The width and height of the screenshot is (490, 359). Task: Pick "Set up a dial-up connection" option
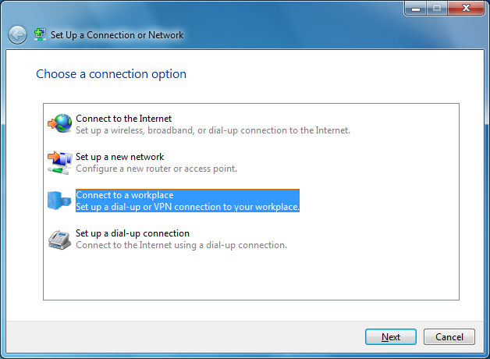(133, 233)
